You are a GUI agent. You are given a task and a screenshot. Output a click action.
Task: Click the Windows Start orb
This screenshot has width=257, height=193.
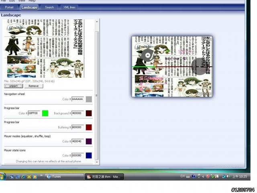point(2,177)
